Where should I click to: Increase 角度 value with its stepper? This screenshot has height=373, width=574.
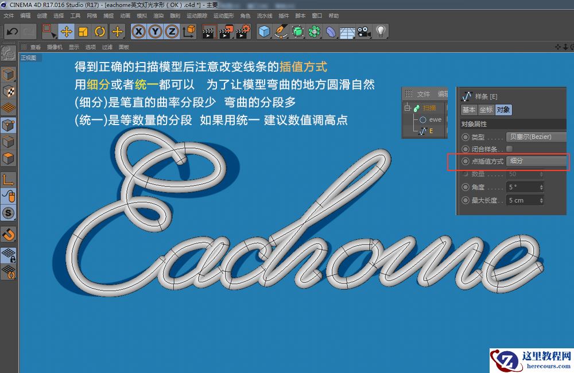pyautogui.click(x=540, y=185)
